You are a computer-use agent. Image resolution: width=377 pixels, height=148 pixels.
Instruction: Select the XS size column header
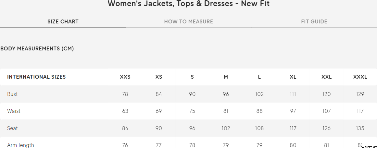[159, 77]
